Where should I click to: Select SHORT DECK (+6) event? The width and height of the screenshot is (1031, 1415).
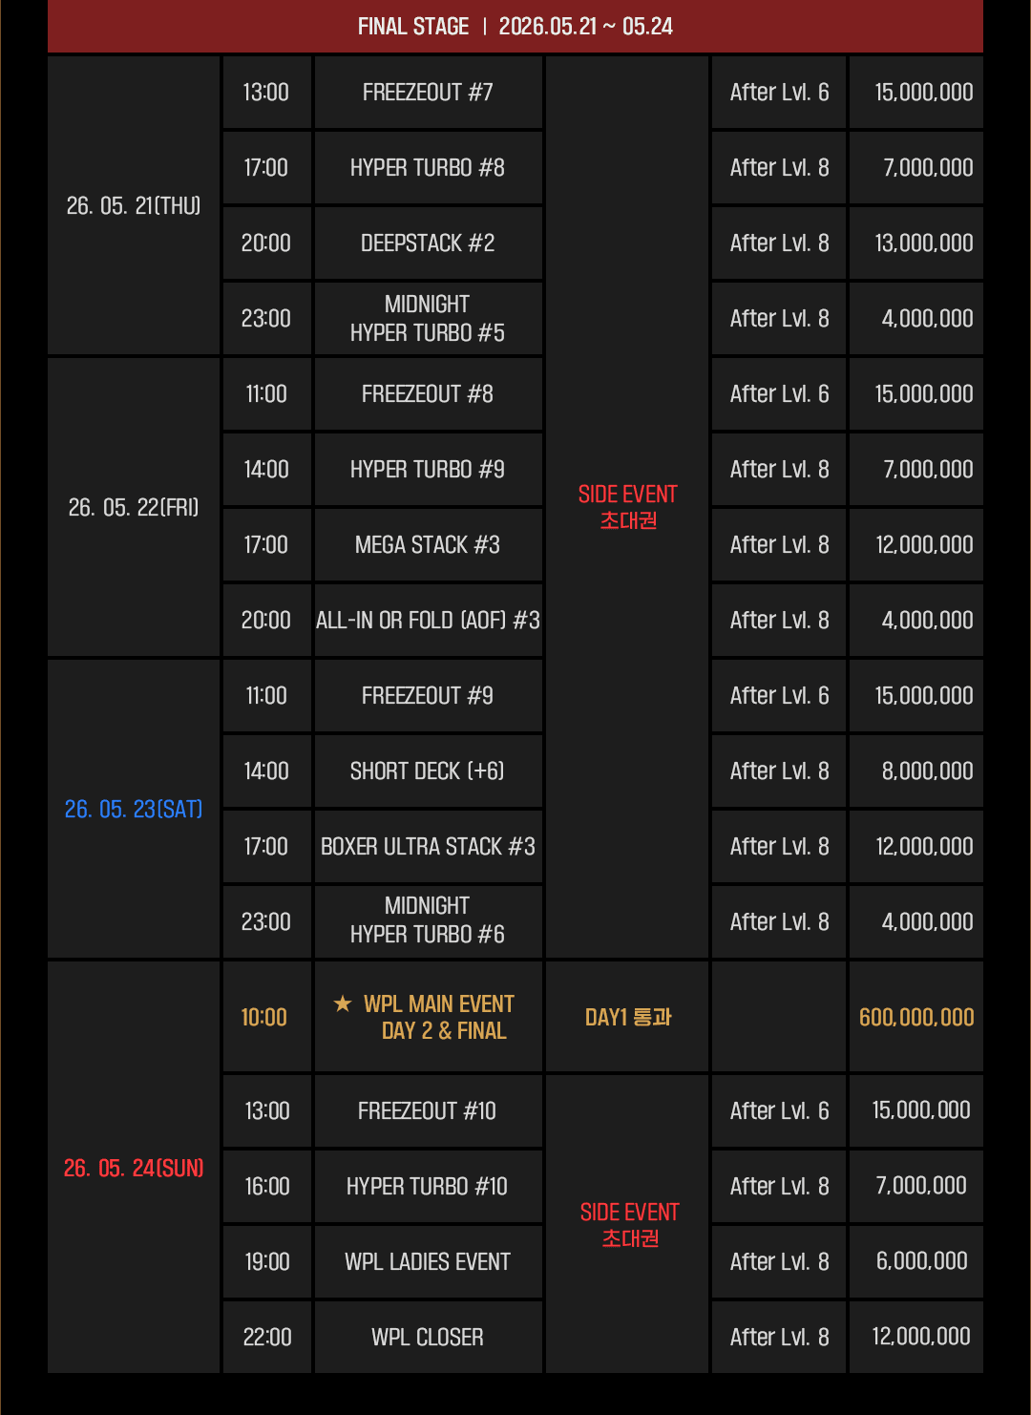click(x=428, y=771)
